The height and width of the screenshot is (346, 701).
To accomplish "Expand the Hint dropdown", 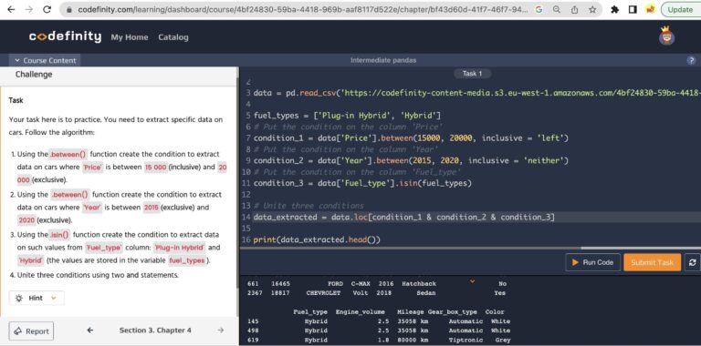I will (x=37, y=299).
